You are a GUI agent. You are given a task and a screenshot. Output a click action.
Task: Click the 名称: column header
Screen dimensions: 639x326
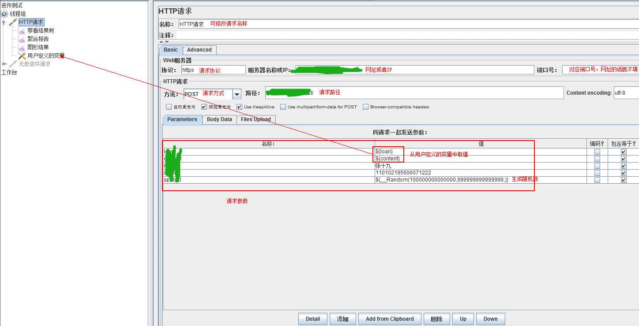(269, 144)
